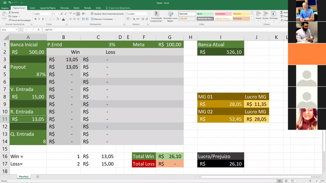Switch to the Revisão tab

(x=87, y=8)
